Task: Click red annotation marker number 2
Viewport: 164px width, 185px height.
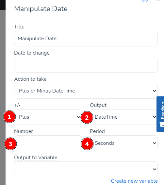Action: tap(87, 117)
